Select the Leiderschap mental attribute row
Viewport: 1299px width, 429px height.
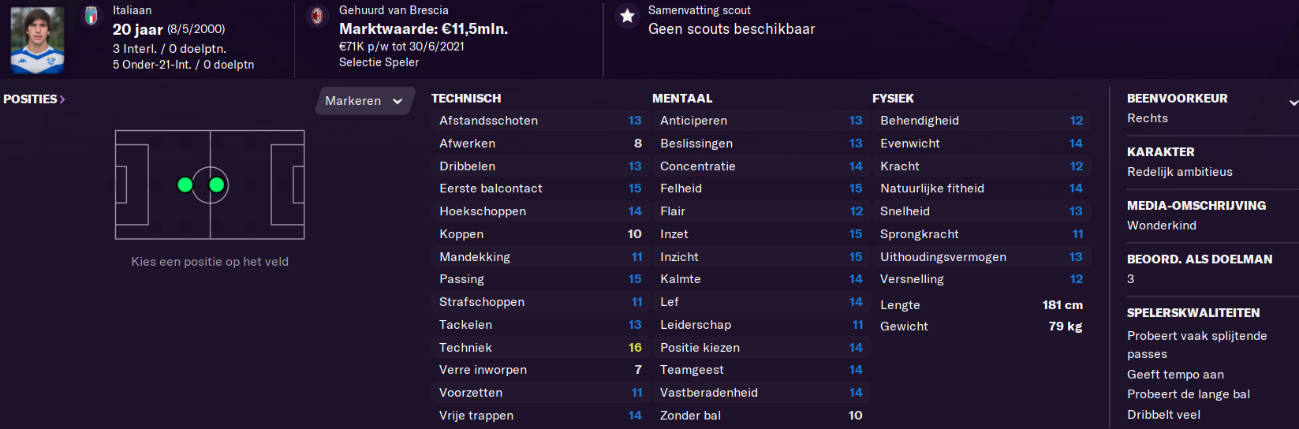click(761, 325)
